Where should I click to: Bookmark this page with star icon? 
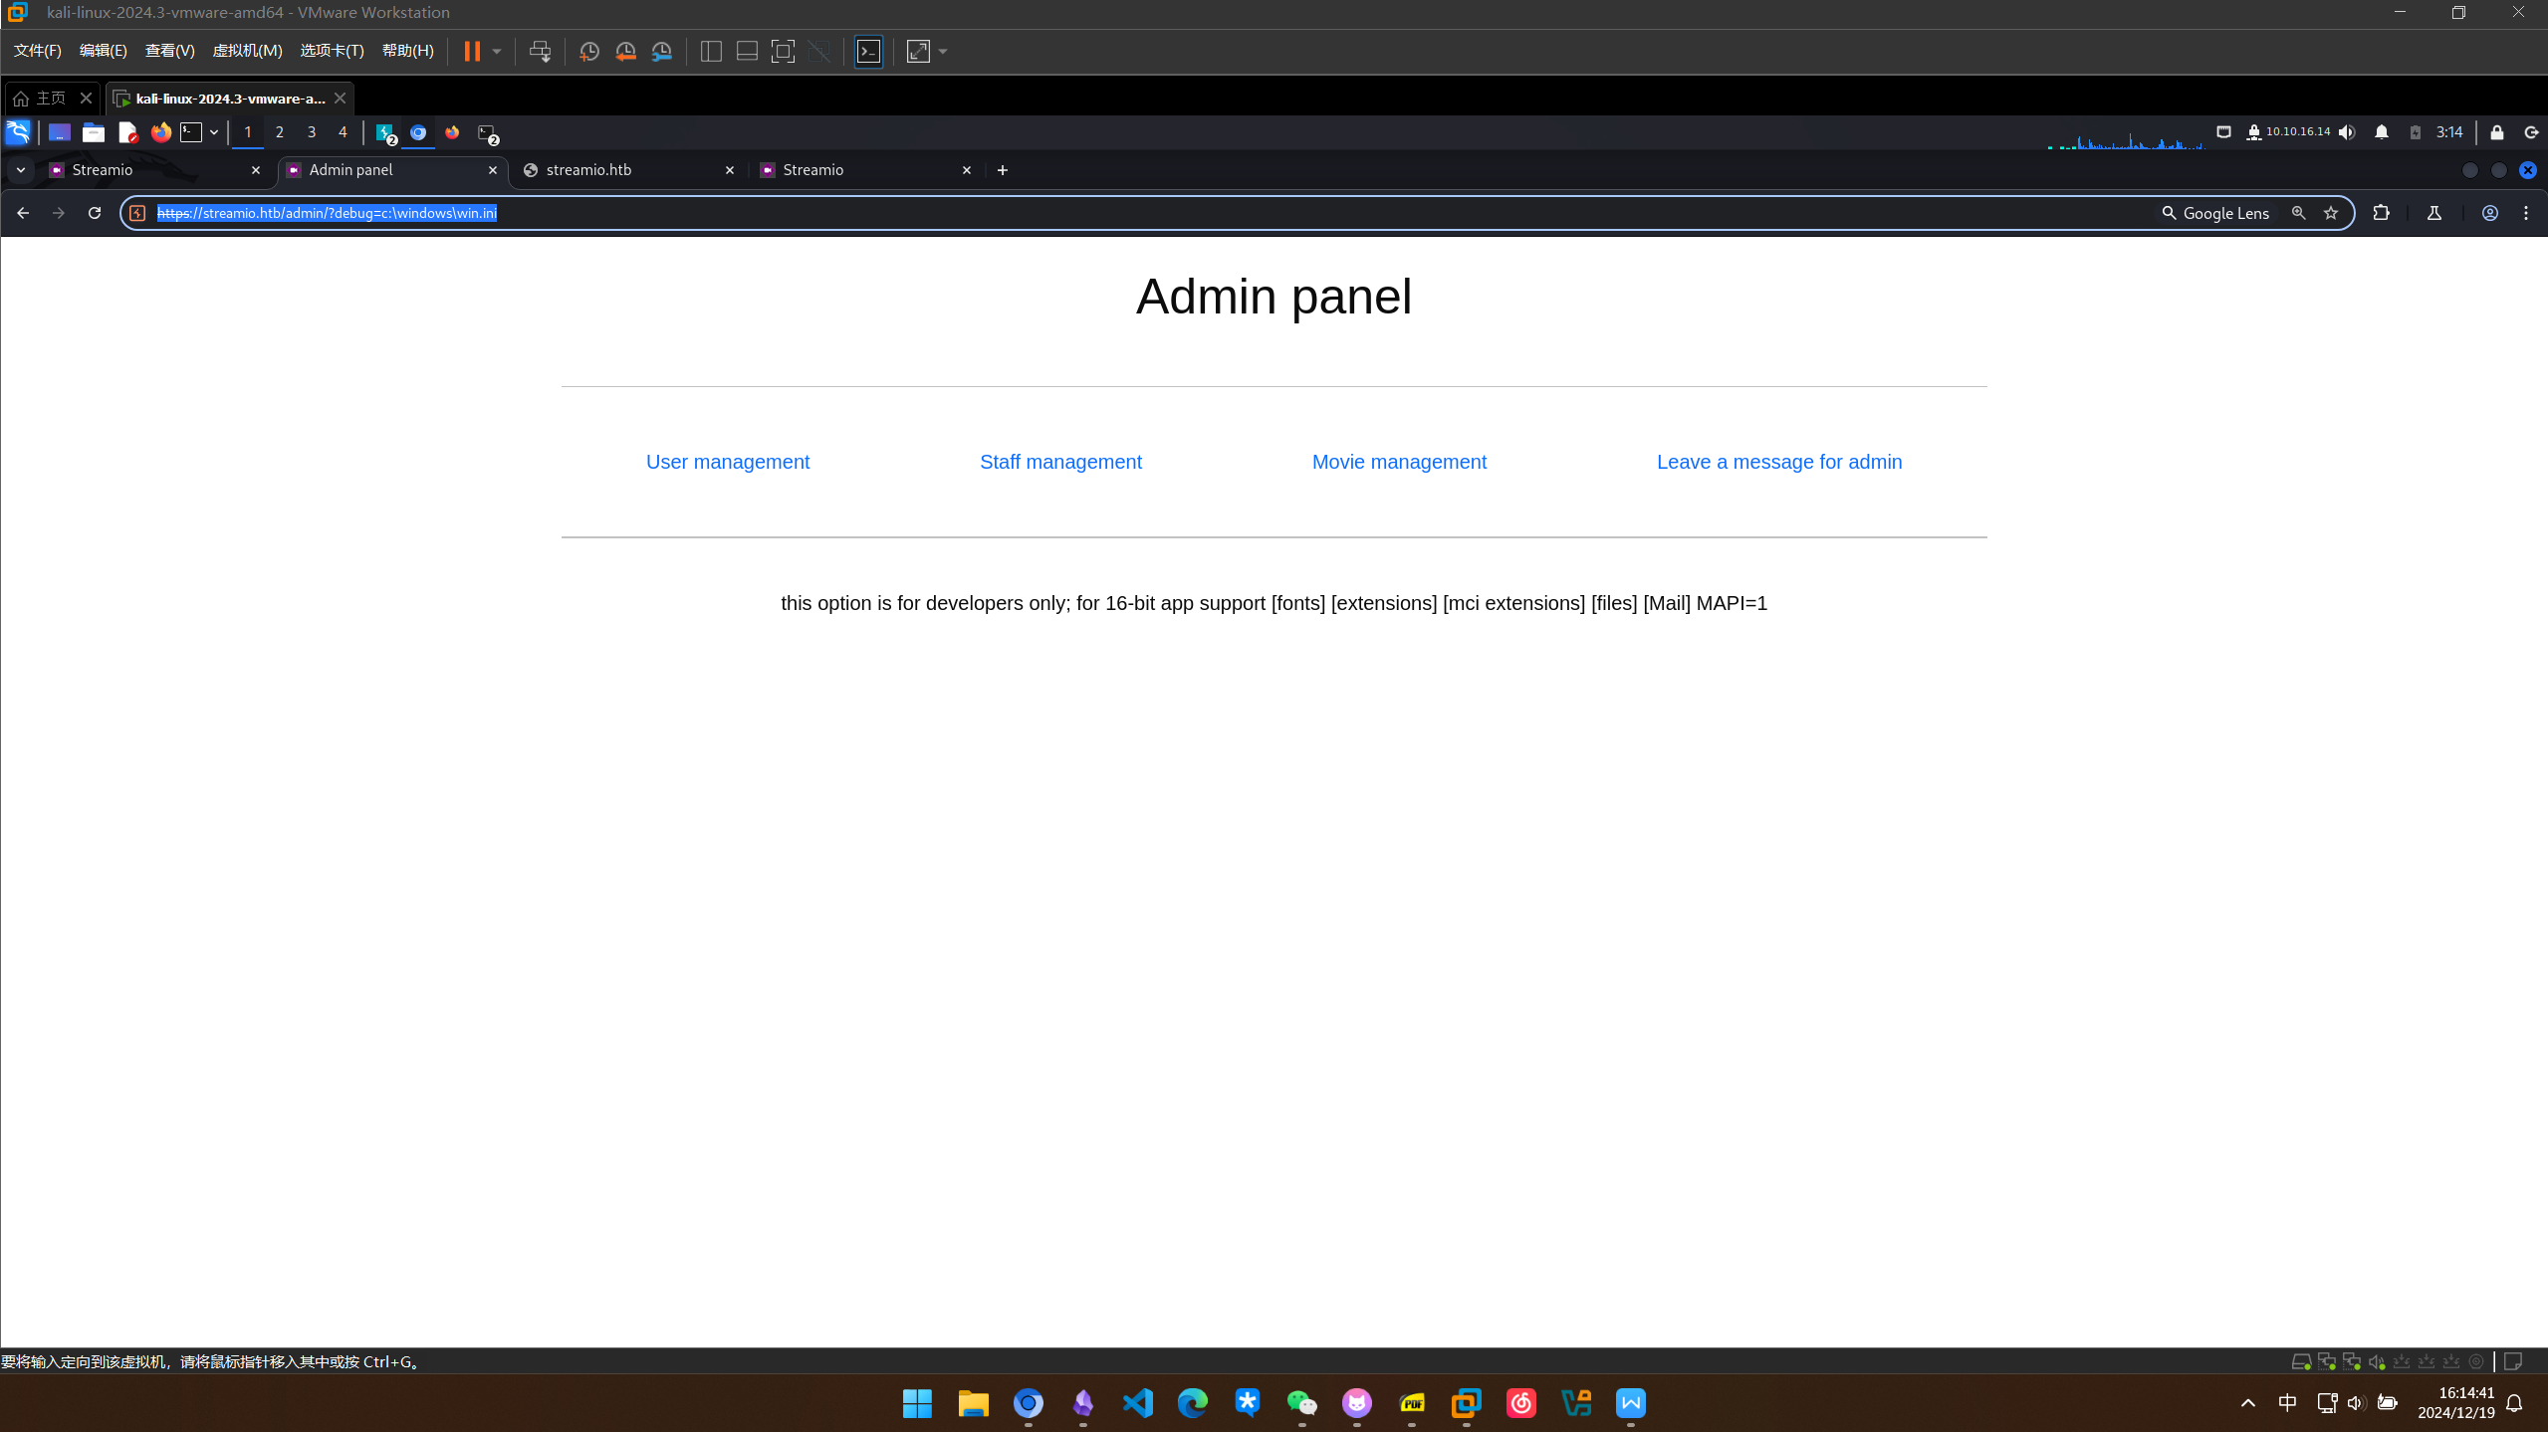pyautogui.click(x=2331, y=213)
